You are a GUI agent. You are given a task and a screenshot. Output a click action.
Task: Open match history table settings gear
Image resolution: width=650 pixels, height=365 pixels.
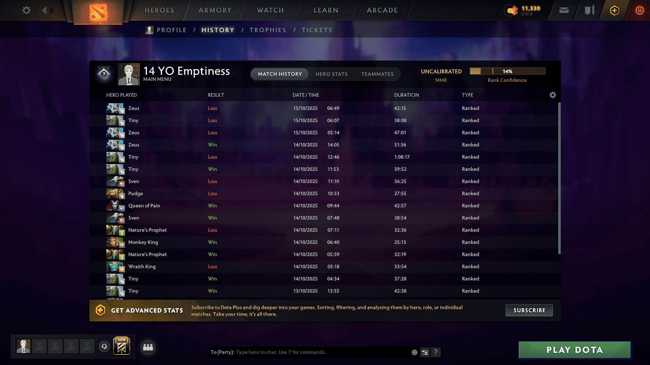coord(552,95)
